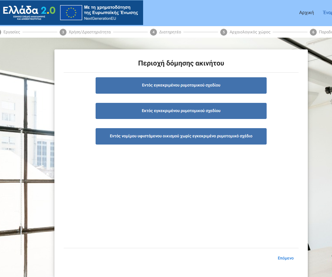Select the cut-off Παραδο… step label
332x277 pixels.
pyautogui.click(x=325, y=32)
